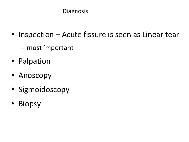Screen dimensions: 189x142
Task: Click the dash before most important
Action: (23, 48)
